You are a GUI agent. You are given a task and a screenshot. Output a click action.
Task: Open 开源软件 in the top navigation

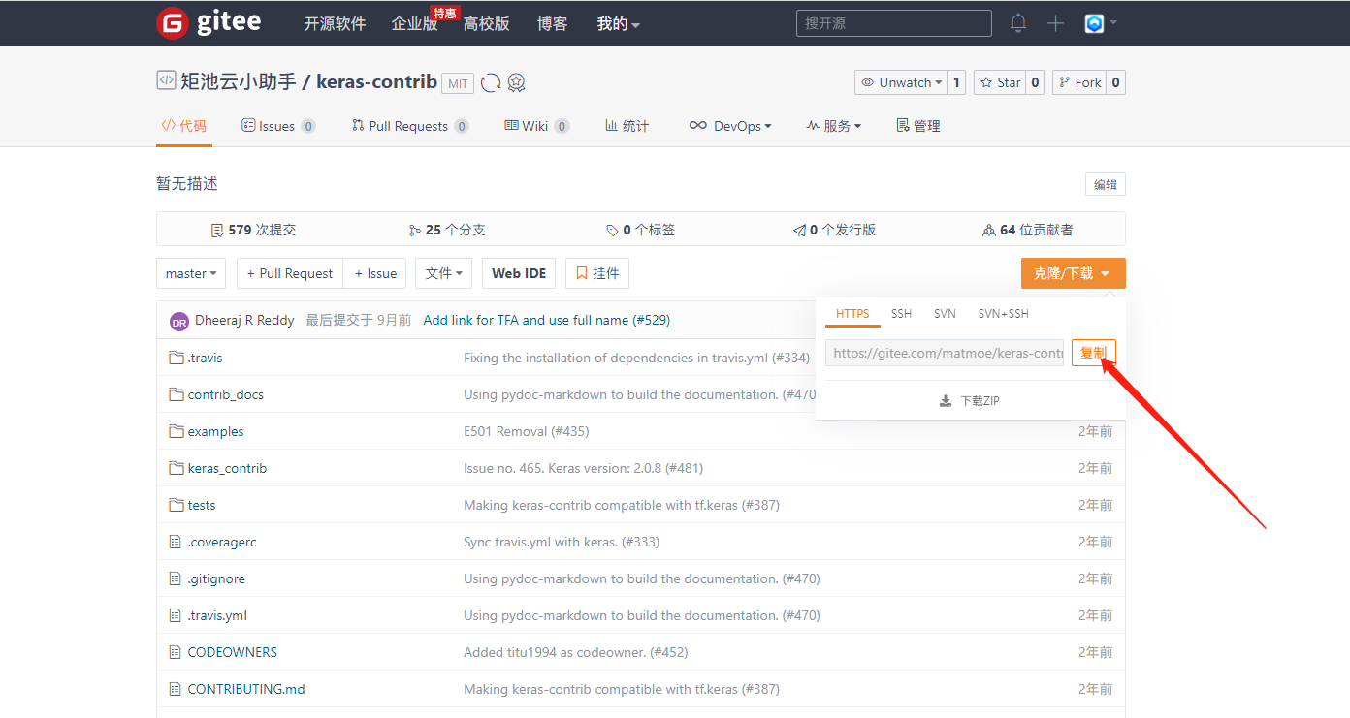pos(335,24)
